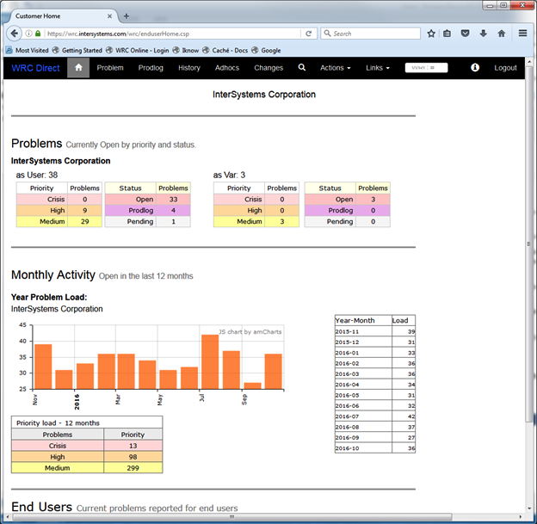Screen dimensions: 537x524
Task: Click the 2016-10 row in load table
Action: point(375,448)
